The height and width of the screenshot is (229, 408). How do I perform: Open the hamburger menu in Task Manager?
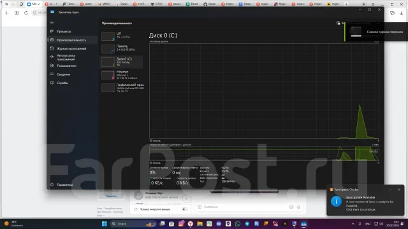[x=52, y=23]
